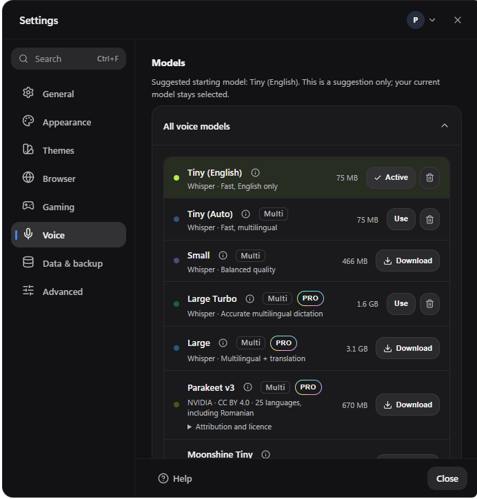The width and height of the screenshot is (477, 499).
Task: Click the Close button at bottom
Action: pos(447,478)
